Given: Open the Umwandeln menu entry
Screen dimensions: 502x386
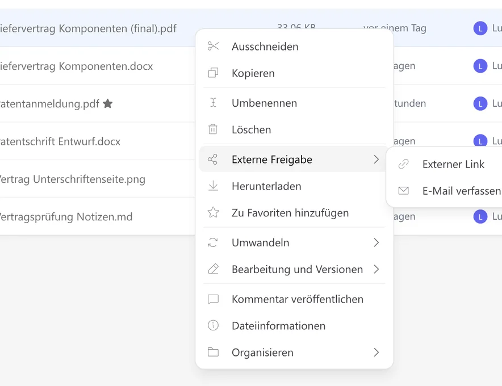Looking at the screenshot, I should coord(295,242).
